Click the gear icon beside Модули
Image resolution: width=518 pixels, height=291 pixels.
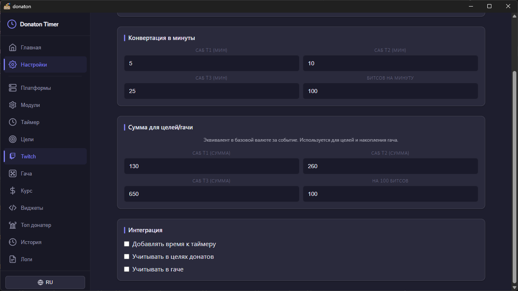click(13, 105)
